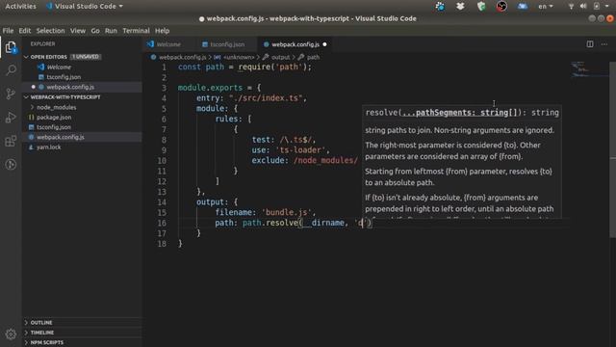This screenshot has width=616, height=347.
Task: Click the Split Editor Right icon
Action: tap(590, 44)
